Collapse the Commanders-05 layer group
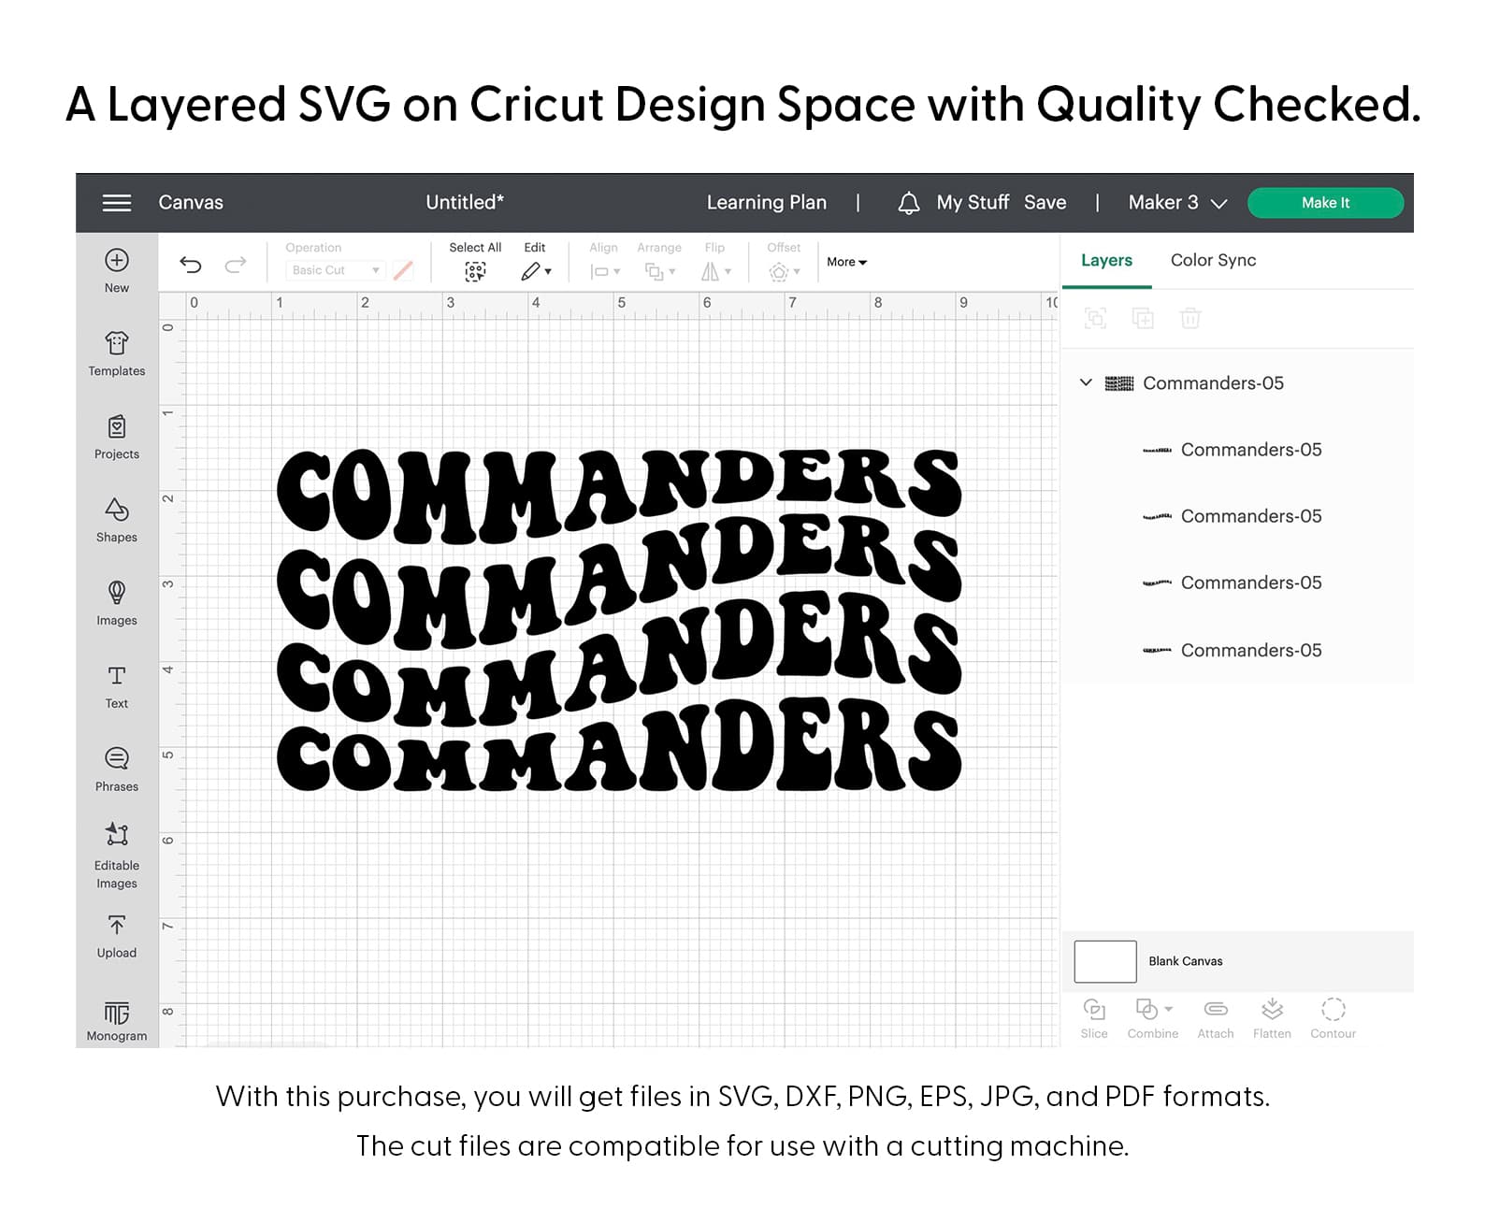The height and width of the screenshot is (1223, 1485). click(1086, 382)
